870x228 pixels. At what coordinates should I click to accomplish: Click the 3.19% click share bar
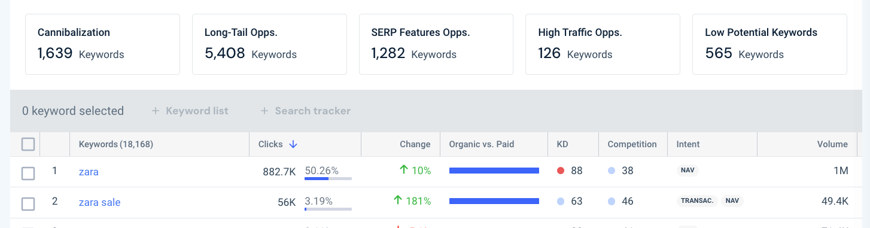[328, 208]
